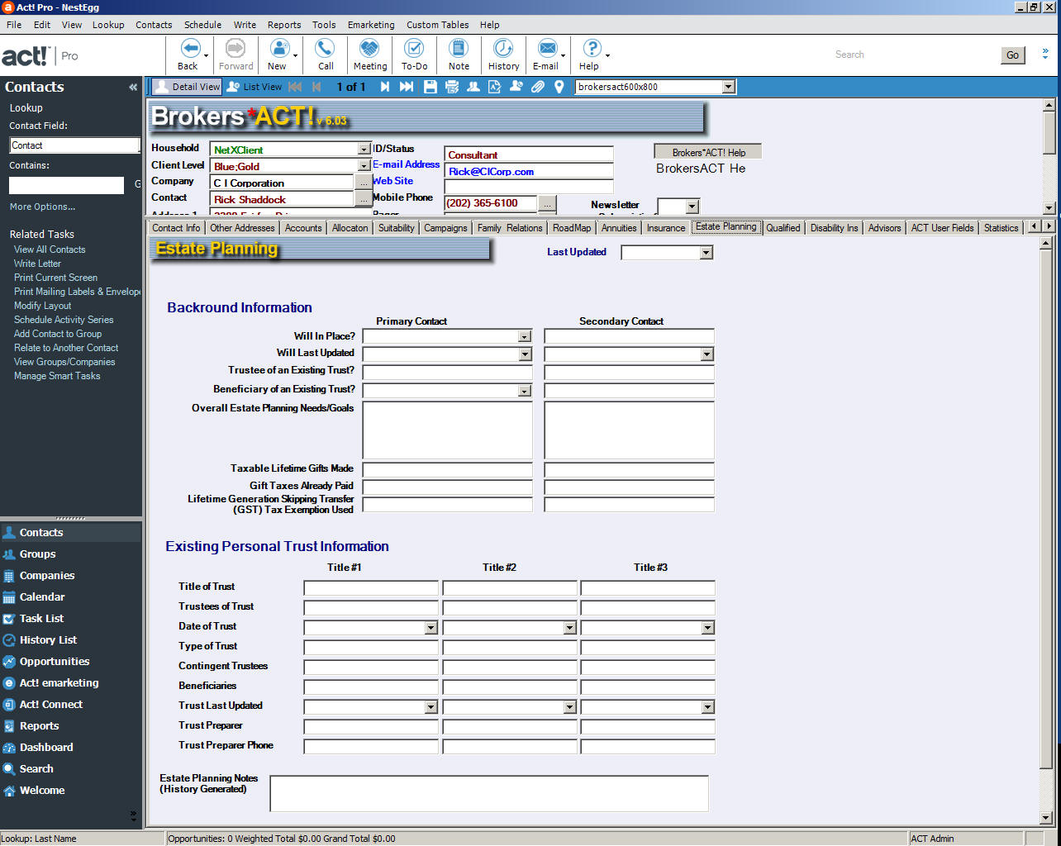Expand Primary Contact Will In Place dropdown

click(x=525, y=336)
